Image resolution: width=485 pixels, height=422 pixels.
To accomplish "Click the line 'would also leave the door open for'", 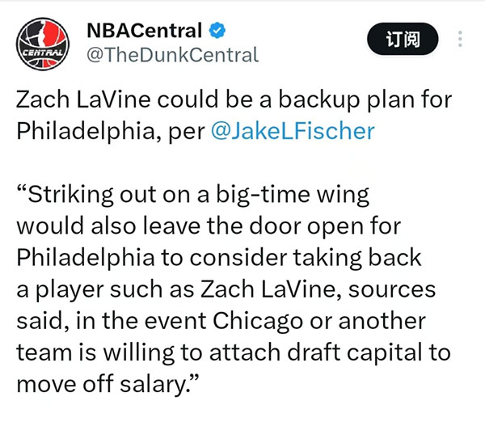I will [209, 226].
